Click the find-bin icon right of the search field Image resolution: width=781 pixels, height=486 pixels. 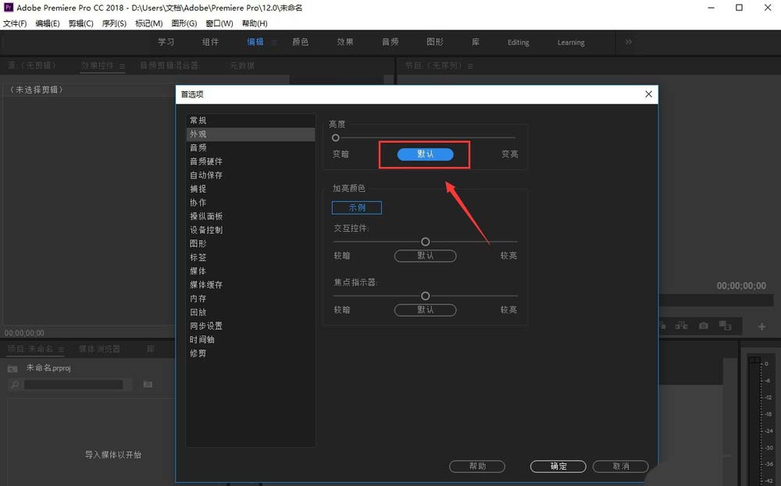[x=148, y=384]
